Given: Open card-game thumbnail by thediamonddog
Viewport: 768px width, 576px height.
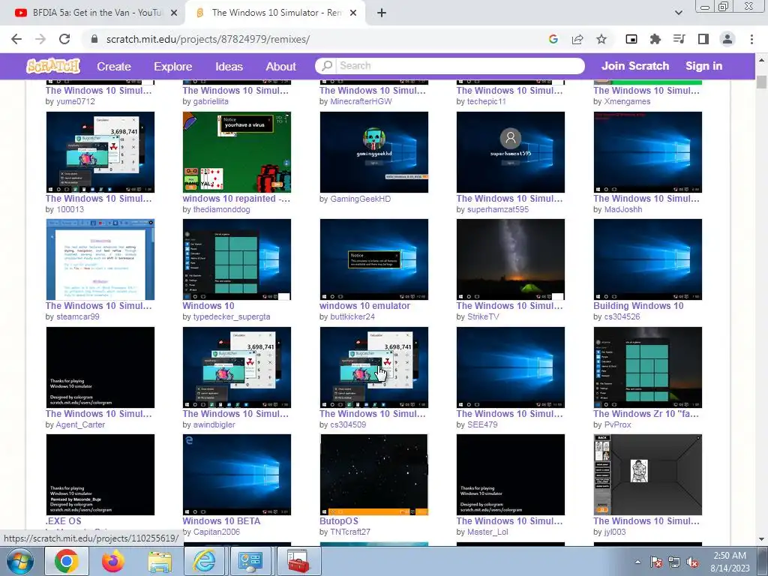Looking at the screenshot, I should coord(236,151).
